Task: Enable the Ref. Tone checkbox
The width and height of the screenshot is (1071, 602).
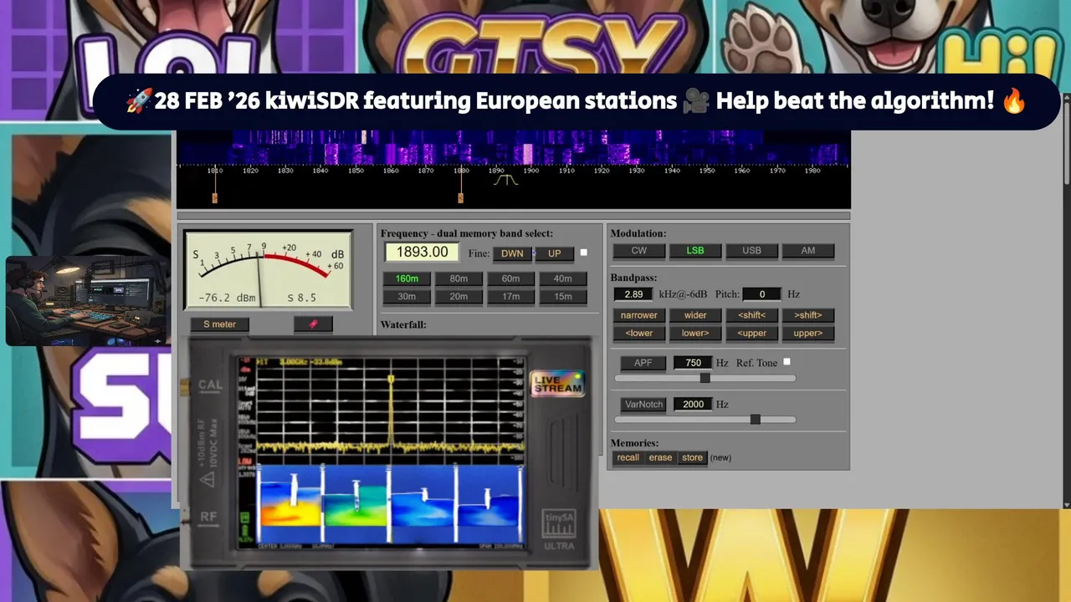Action: click(x=787, y=362)
